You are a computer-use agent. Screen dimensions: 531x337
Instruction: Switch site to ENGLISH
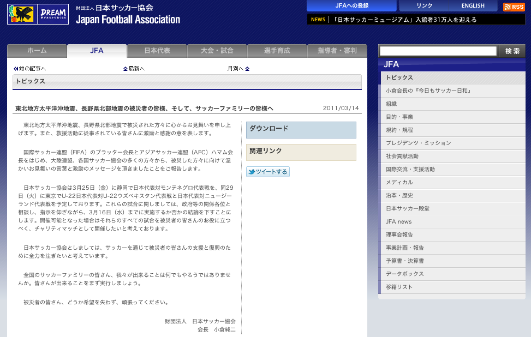pyautogui.click(x=473, y=6)
